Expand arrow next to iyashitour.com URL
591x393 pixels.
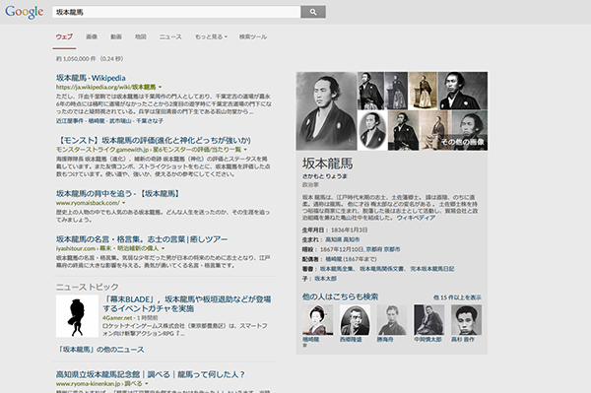pyautogui.click(x=164, y=248)
